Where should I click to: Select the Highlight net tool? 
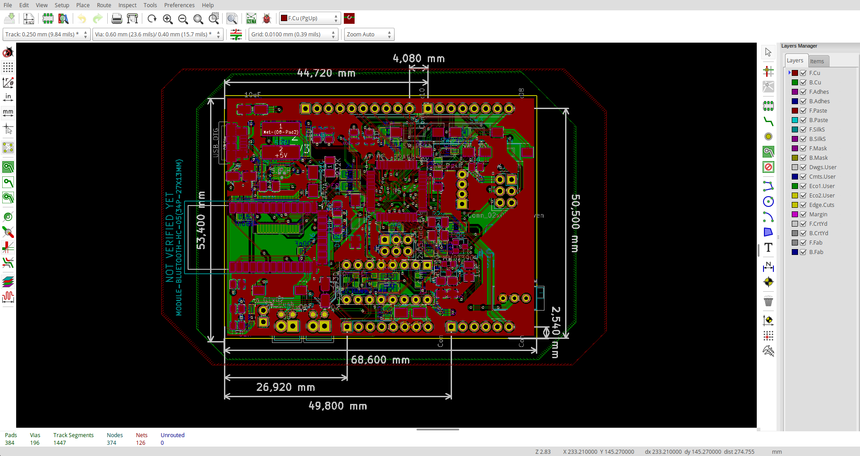pos(768,71)
